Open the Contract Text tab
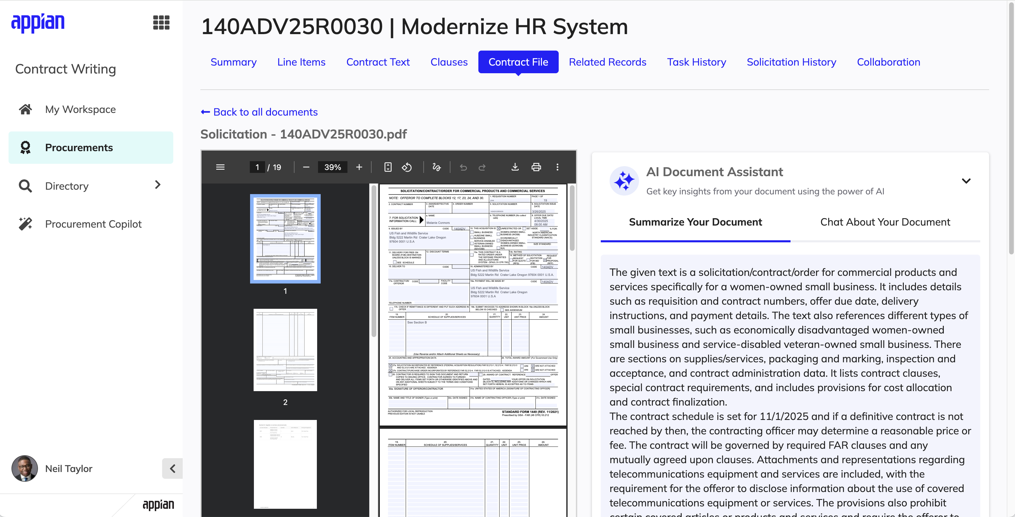This screenshot has width=1015, height=517. click(x=378, y=62)
